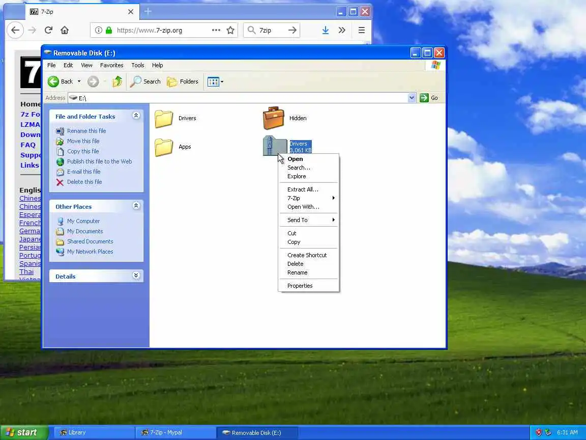Select the Apps folder icon
Screen dimensions: 586x440
point(164,147)
